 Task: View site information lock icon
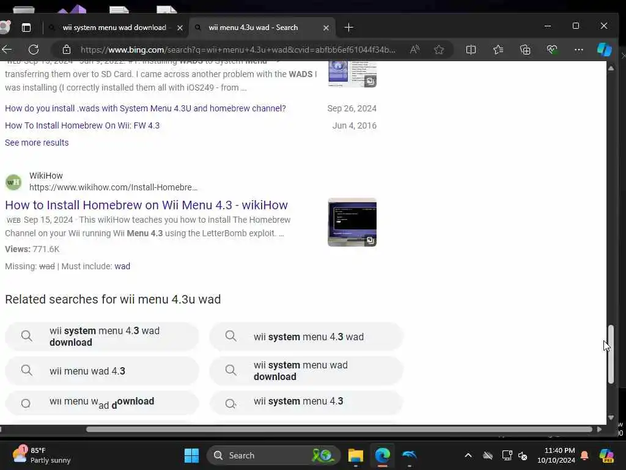[67, 50]
